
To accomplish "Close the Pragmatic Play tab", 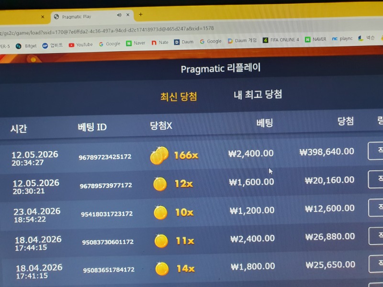I will coord(128,15).
